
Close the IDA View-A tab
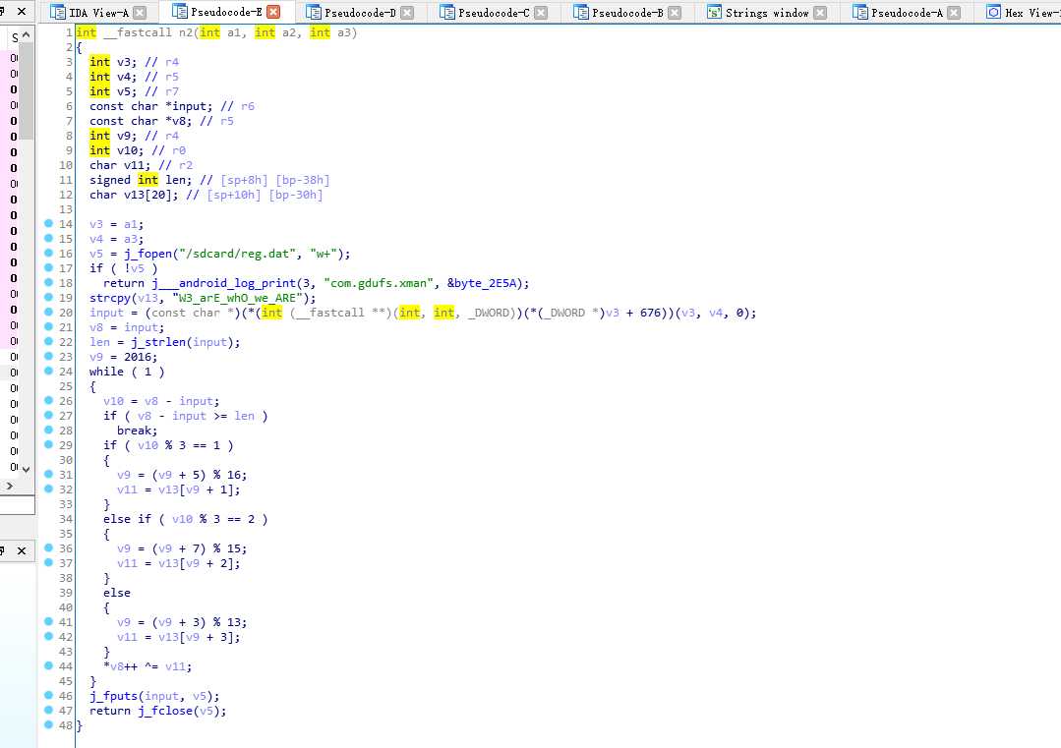(x=140, y=13)
